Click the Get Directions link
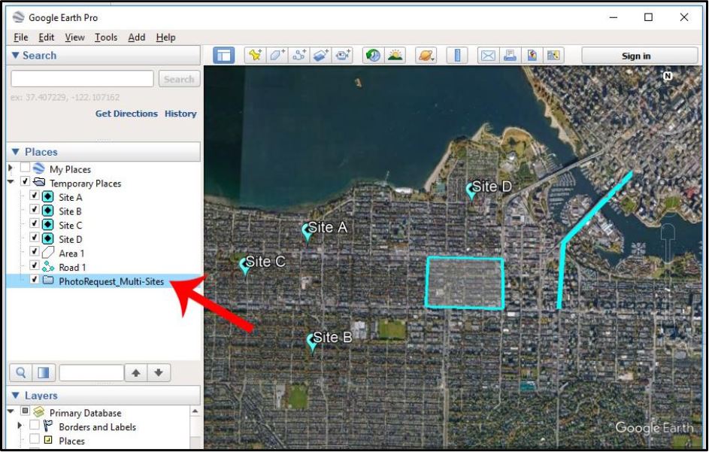This screenshot has width=709, height=452. pyautogui.click(x=126, y=114)
